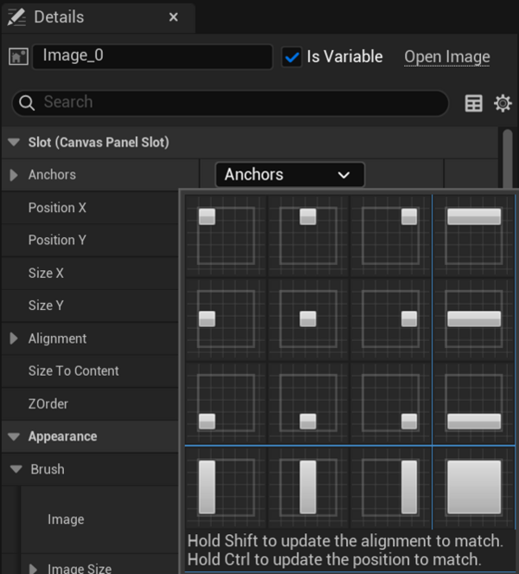Select the left vertical-stretch anchor preset
The width and height of the screenshot is (519, 574).
[226, 487]
